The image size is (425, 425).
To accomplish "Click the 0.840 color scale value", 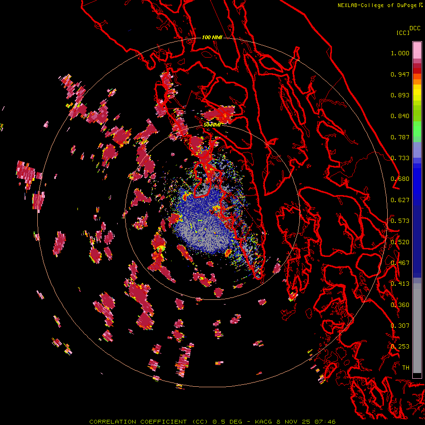I will tap(400, 116).
